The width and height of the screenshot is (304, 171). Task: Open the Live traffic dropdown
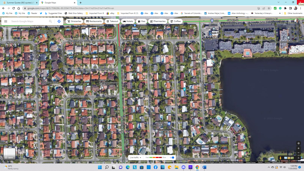tap(135, 157)
